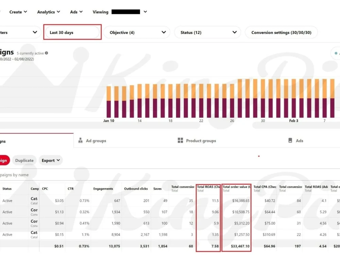Click the $1.13 CPC cell
The image size is (340, 255).
click(x=59, y=212)
